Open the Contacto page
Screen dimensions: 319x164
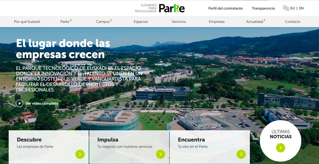pos(293,22)
